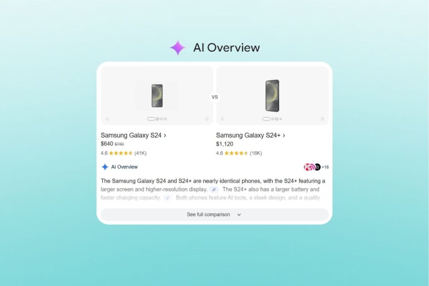Image resolution: width=429 pixels, height=286 pixels.
Task: Select the first pill indicator under the Galaxy S24+
Action: (x=266, y=119)
